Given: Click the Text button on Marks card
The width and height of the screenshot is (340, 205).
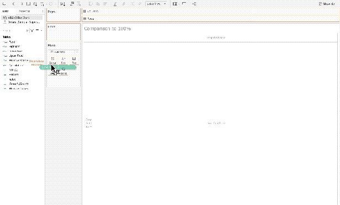Looking at the screenshot, I should pyautogui.click(x=74, y=61).
